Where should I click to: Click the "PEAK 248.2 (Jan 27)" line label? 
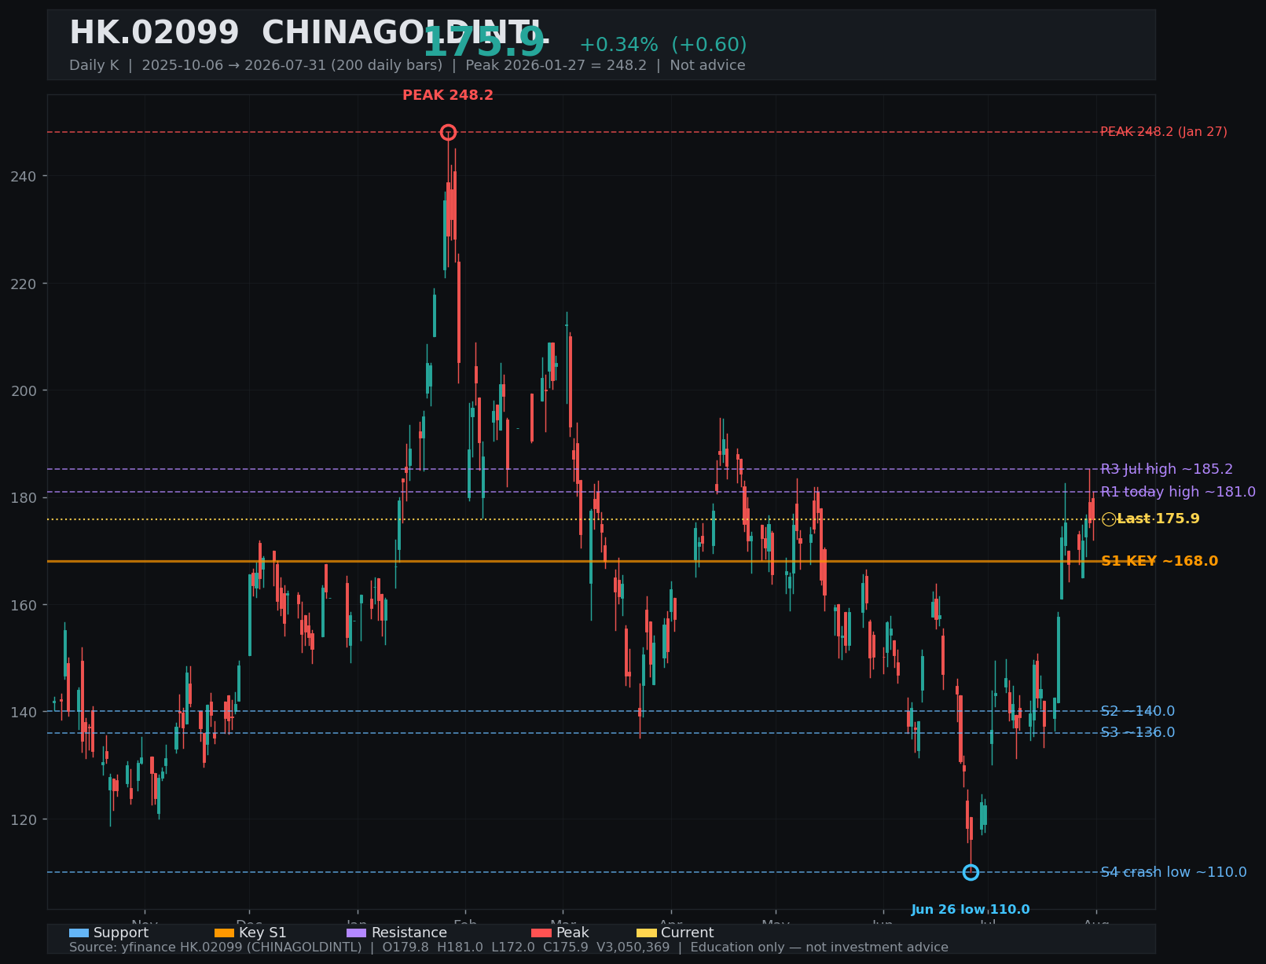(x=1164, y=132)
